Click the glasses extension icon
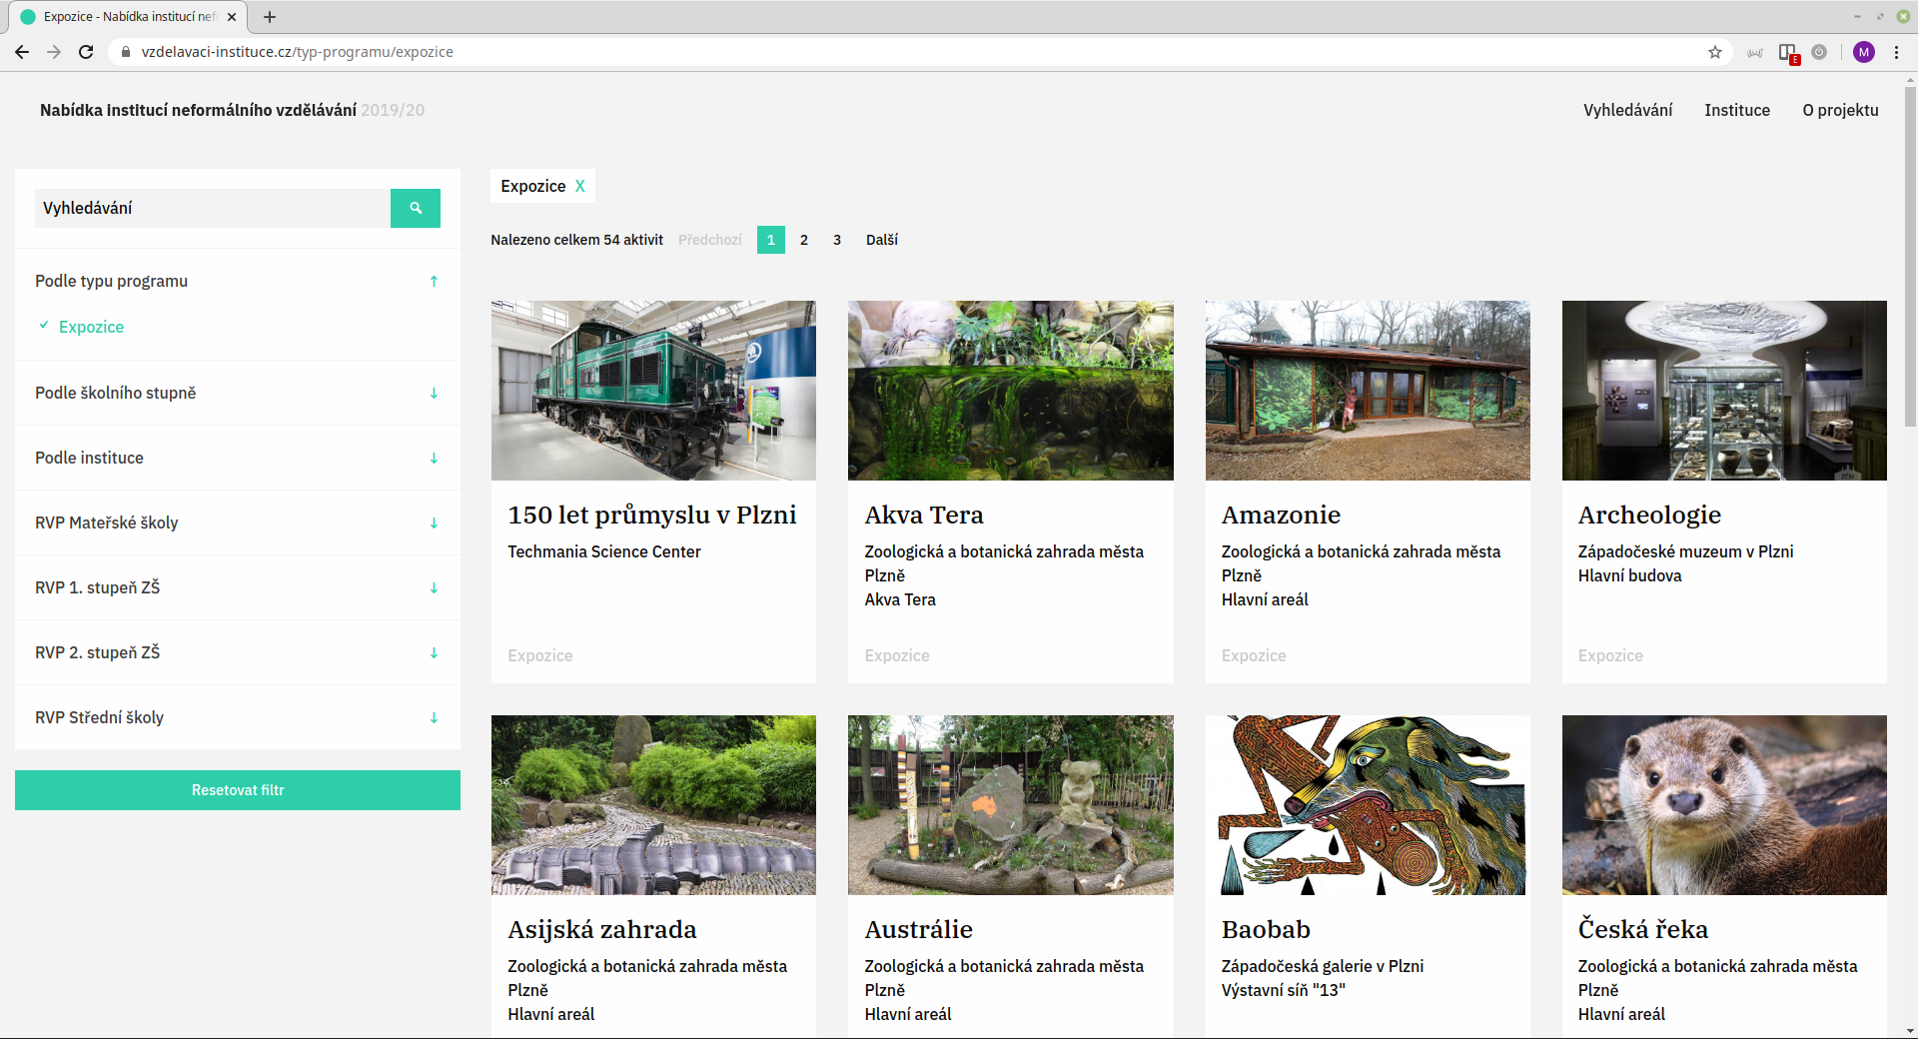1918x1039 pixels. (1755, 53)
